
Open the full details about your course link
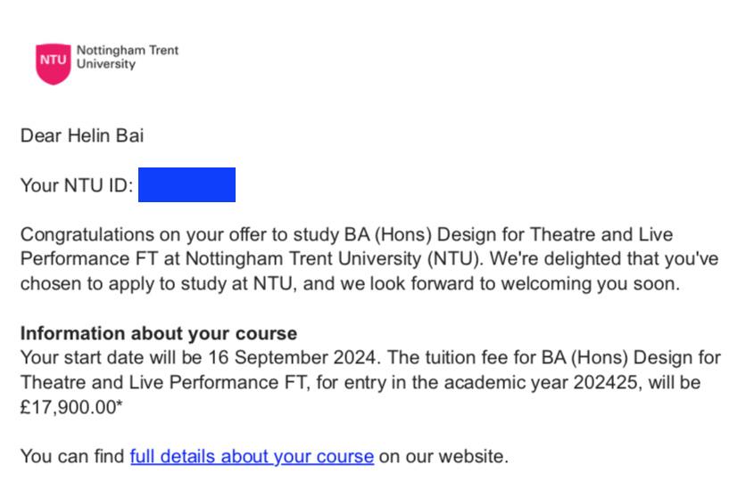pos(252,457)
